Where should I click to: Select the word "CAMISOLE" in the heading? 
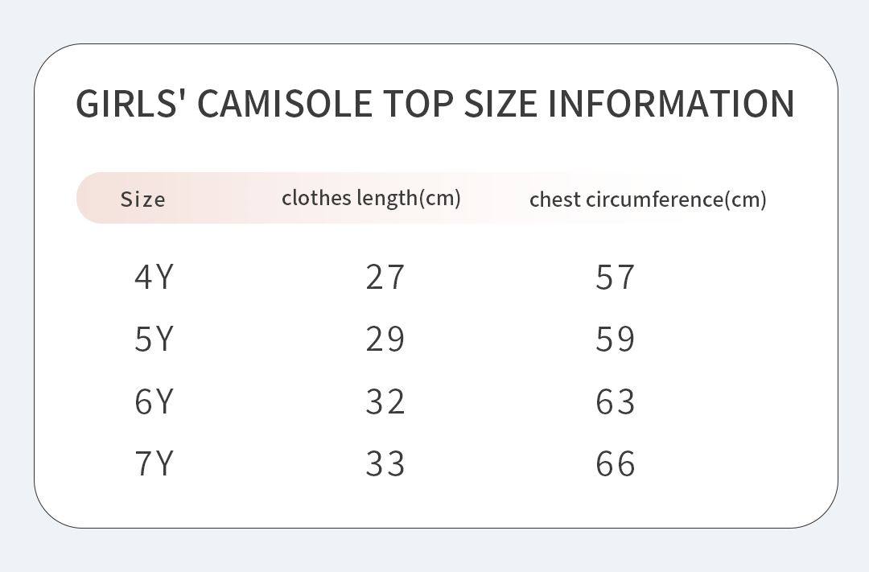coord(285,104)
